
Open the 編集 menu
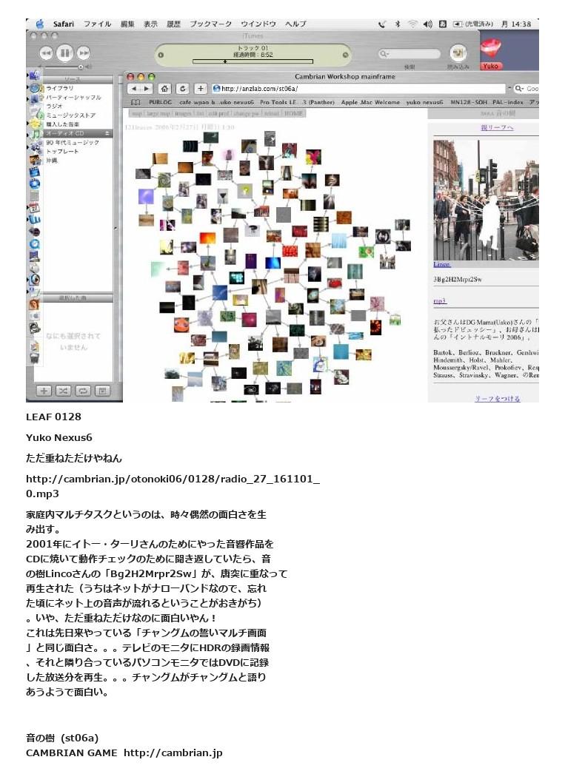point(127,24)
